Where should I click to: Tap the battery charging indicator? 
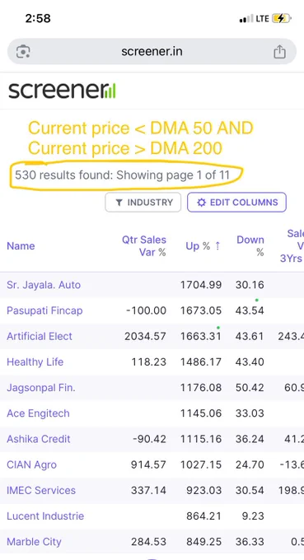pyautogui.click(x=282, y=19)
